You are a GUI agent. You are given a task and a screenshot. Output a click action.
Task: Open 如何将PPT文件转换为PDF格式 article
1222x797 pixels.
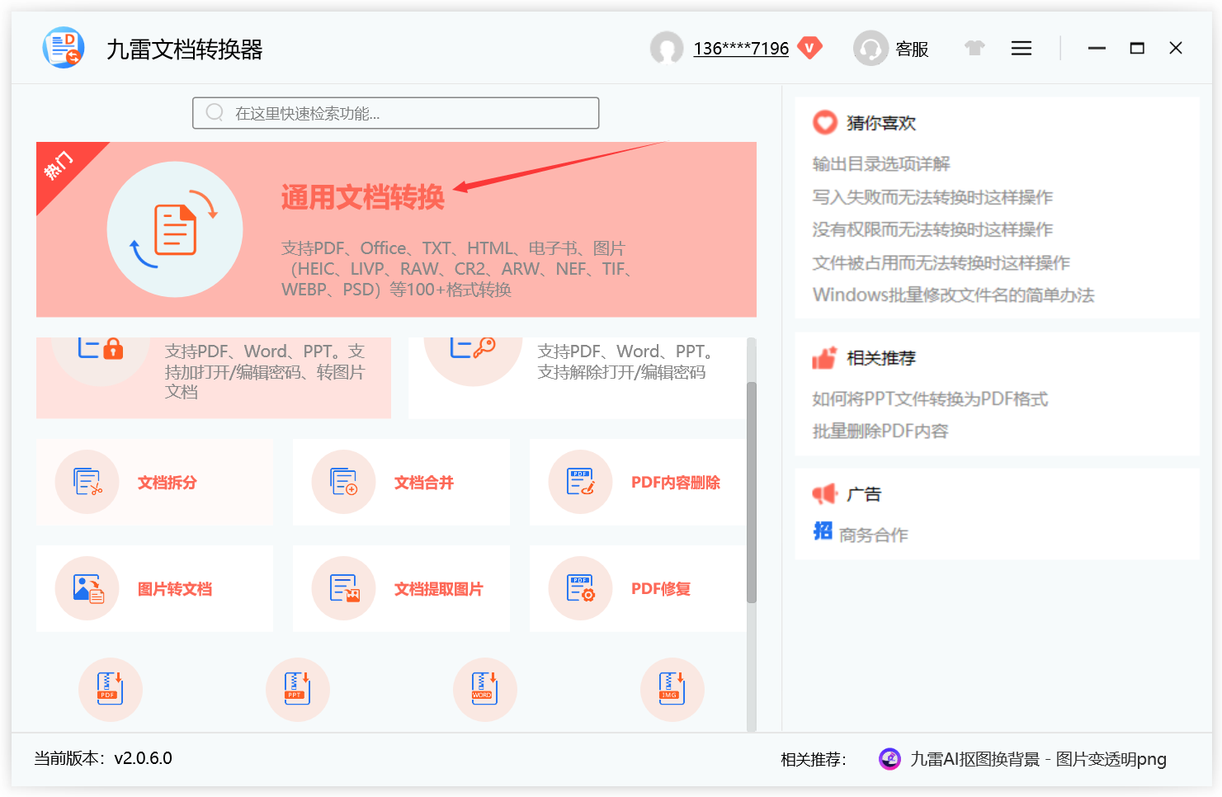click(930, 398)
